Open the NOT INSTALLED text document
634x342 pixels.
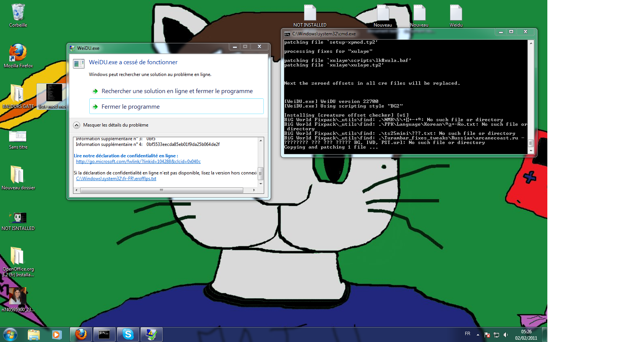[x=310, y=16]
